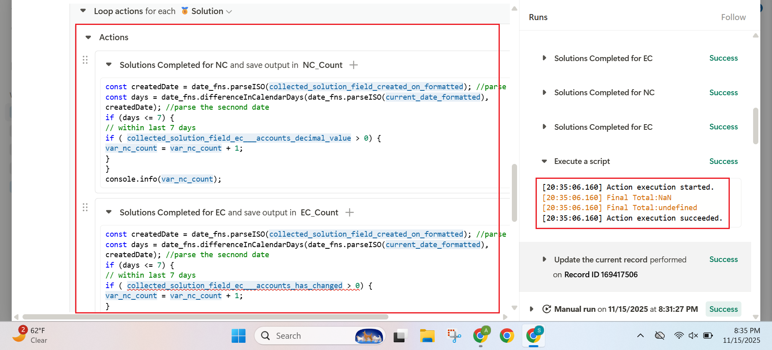Expand the Manual run entry
772x350 pixels.
[532, 309]
